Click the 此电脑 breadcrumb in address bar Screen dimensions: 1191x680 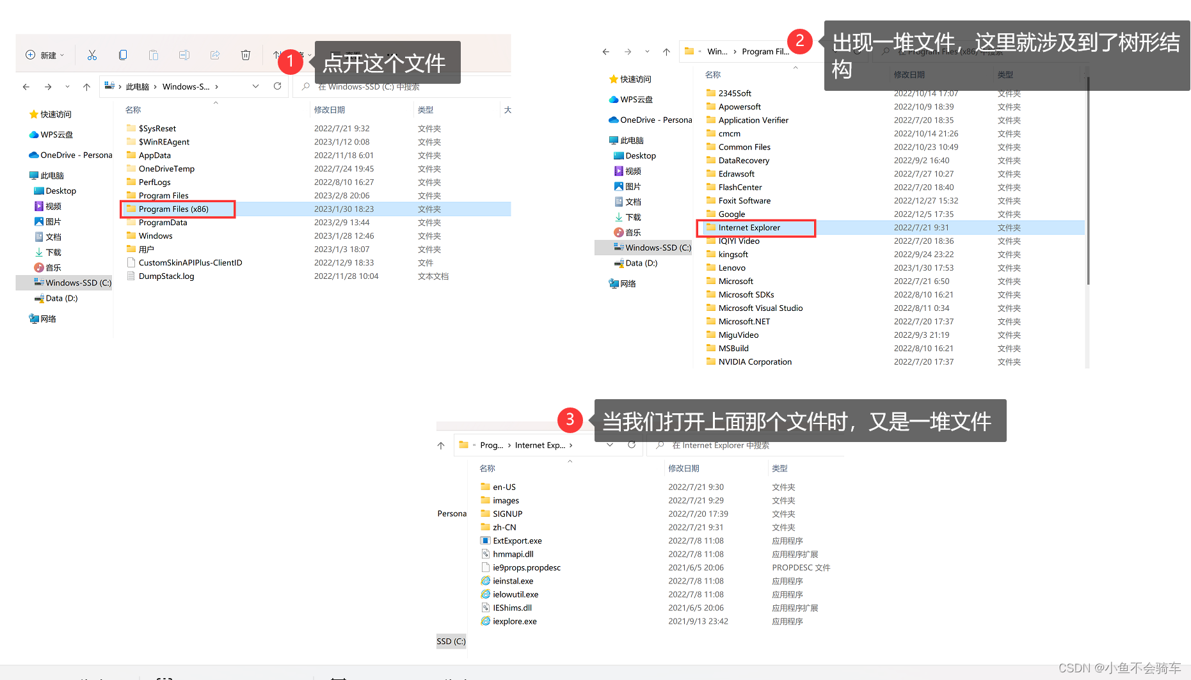(137, 86)
